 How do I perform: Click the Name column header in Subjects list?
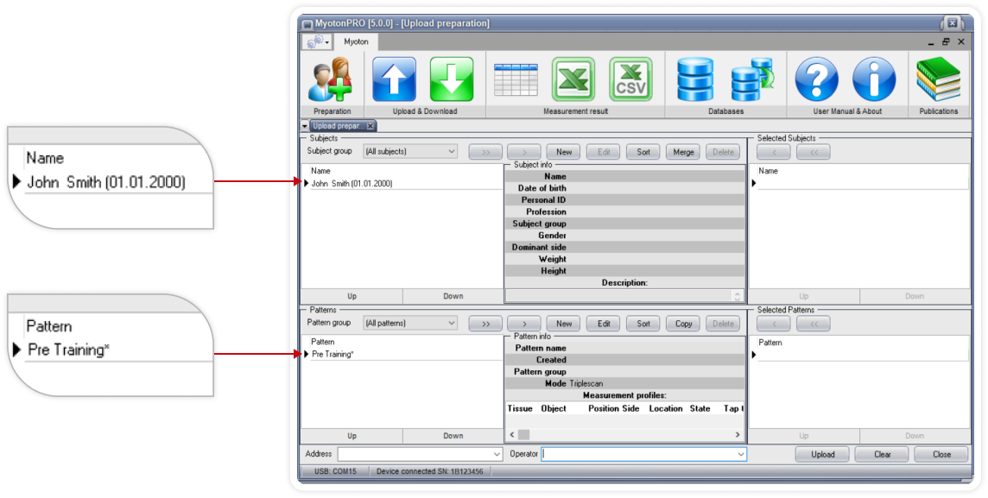point(320,171)
